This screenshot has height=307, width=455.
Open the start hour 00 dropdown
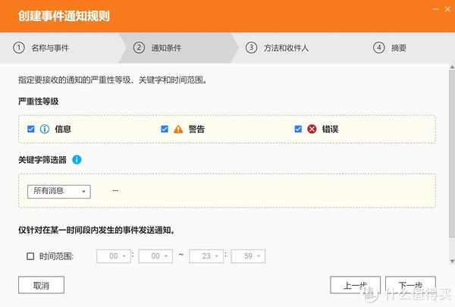click(x=113, y=256)
